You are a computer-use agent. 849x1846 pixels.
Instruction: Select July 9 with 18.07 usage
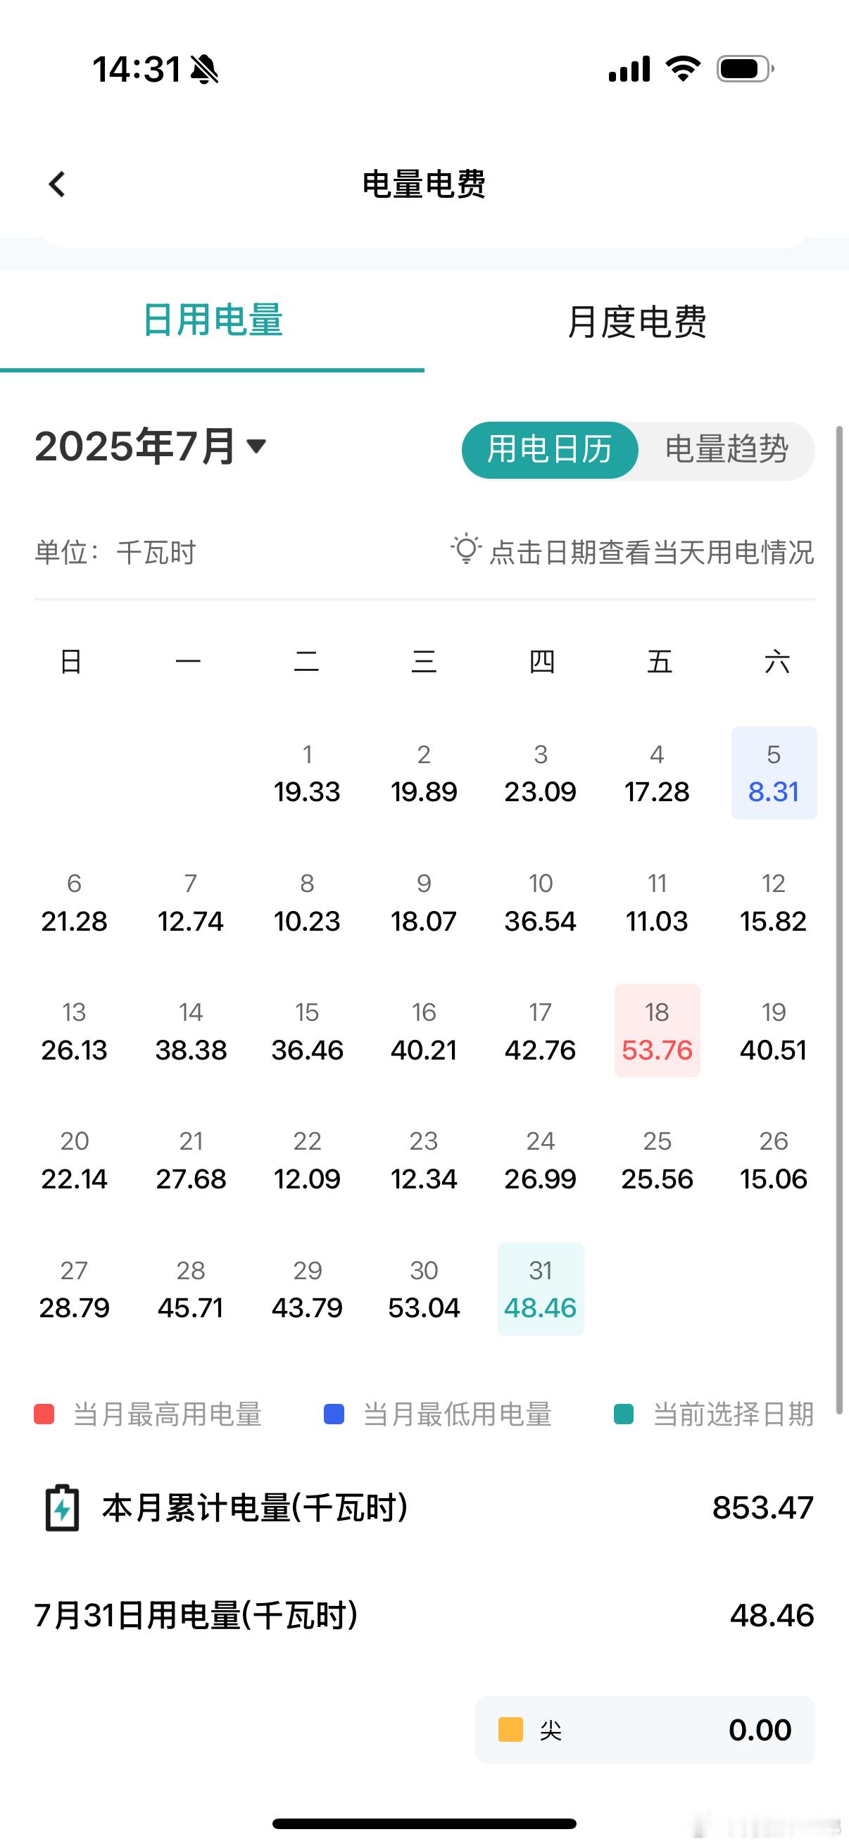point(424,902)
